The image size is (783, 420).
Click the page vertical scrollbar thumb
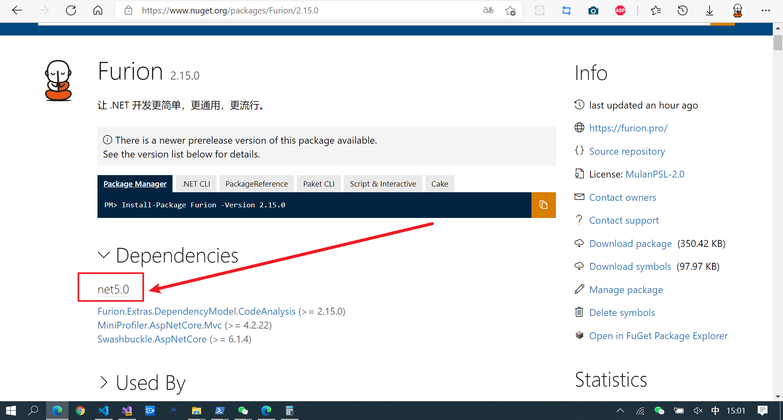coord(778,43)
